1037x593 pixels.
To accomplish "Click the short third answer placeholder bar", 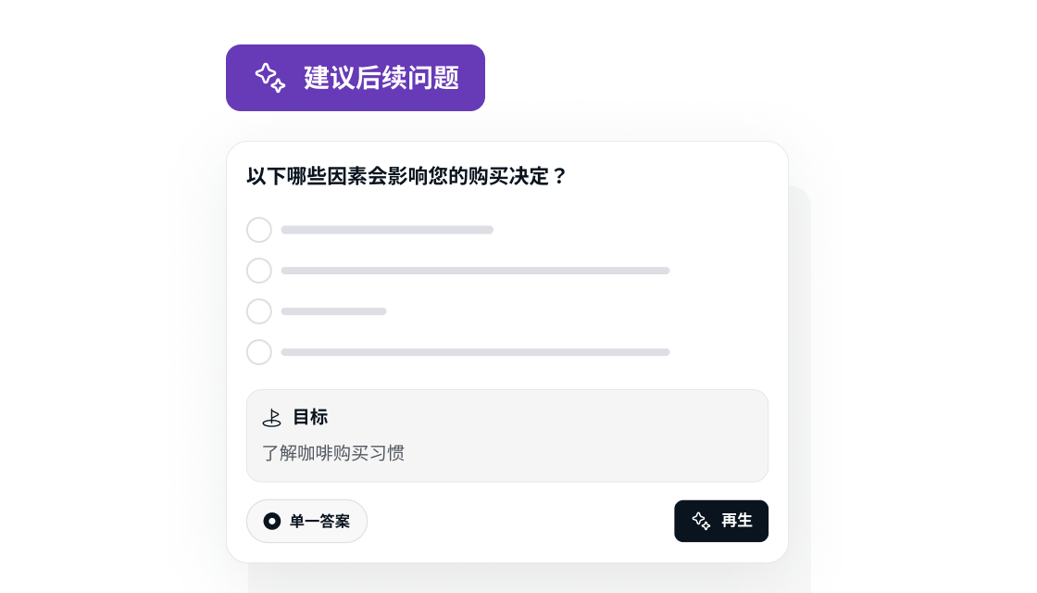I will (x=333, y=311).
